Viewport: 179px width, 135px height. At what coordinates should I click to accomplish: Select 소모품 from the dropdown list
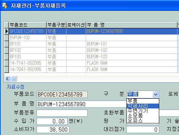[143, 116]
